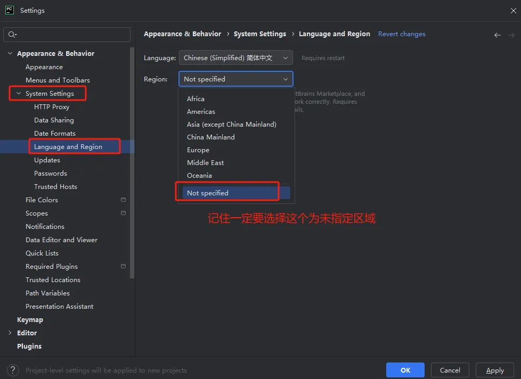Choose Not specified in region list
Image resolution: width=521 pixels, height=379 pixels.
[x=208, y=193]
